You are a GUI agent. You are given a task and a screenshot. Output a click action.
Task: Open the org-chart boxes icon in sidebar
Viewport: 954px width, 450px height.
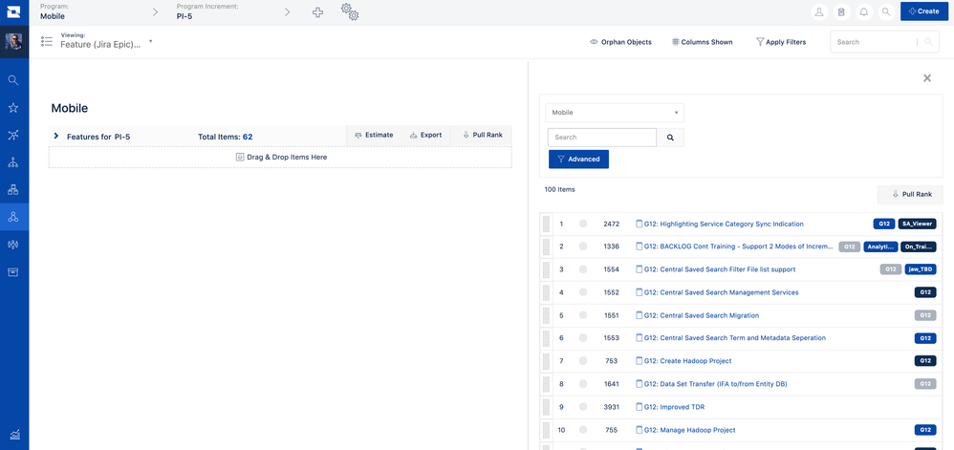[12, 190]
